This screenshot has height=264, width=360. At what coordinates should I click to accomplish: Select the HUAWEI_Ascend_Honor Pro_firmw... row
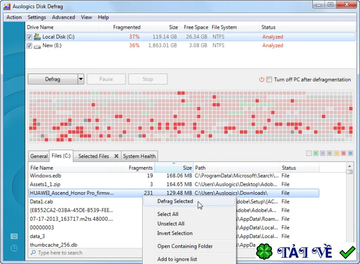(x=174, y=193)
